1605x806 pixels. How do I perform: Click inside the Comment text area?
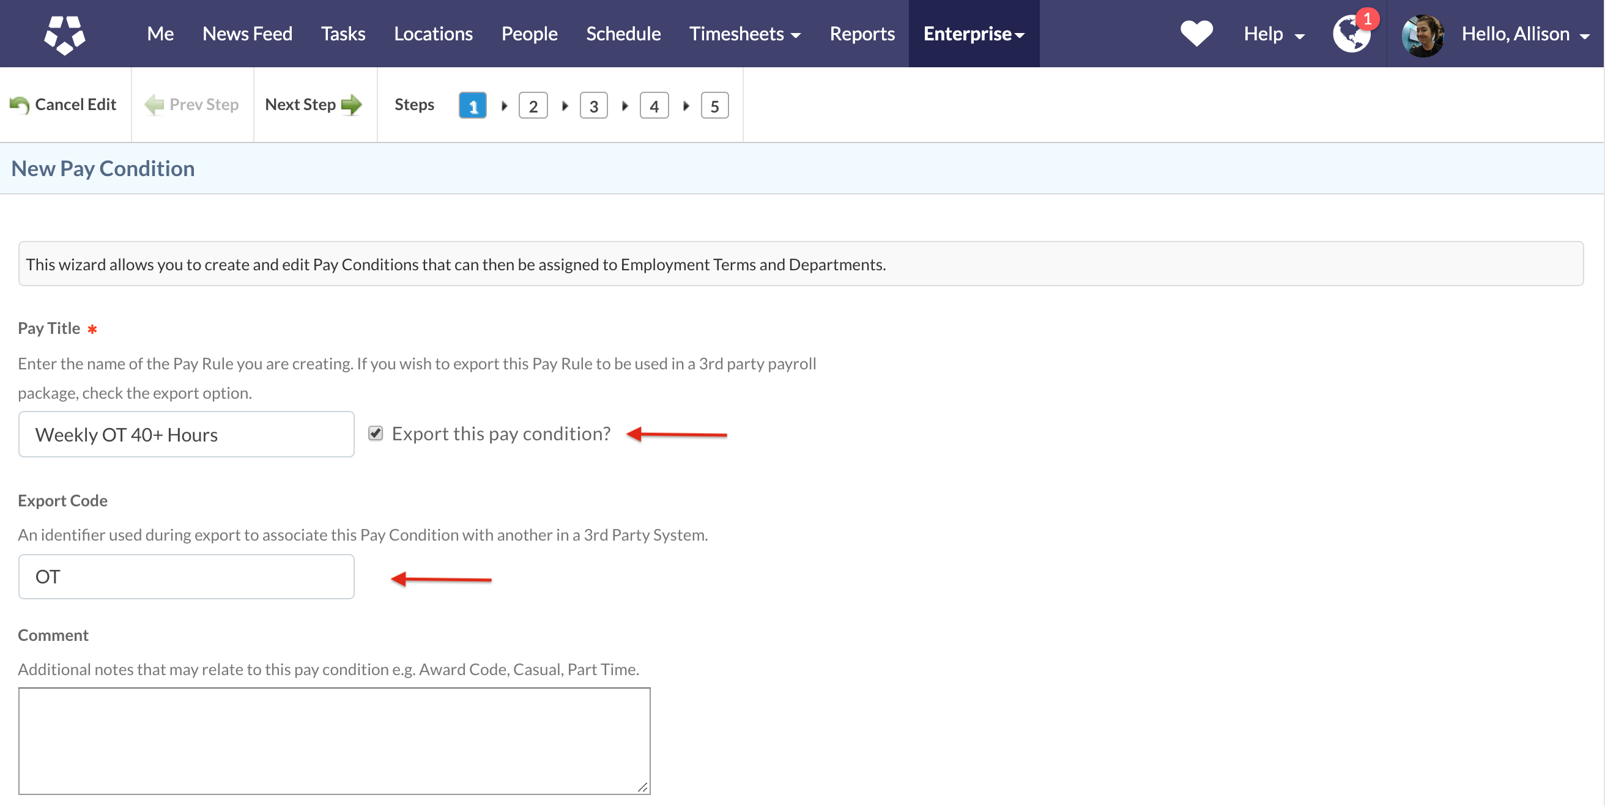tap(334, 741)
